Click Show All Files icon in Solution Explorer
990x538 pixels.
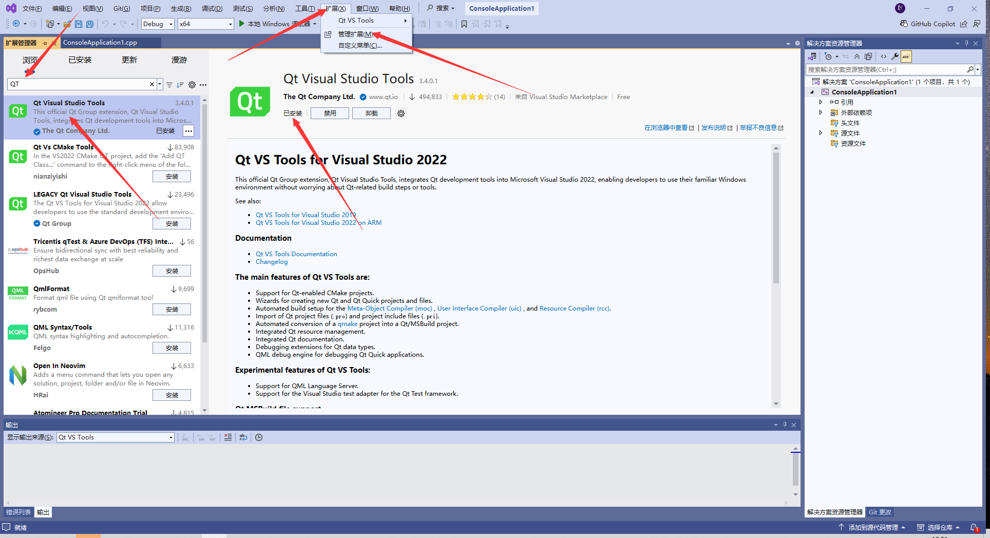(868, 56)
